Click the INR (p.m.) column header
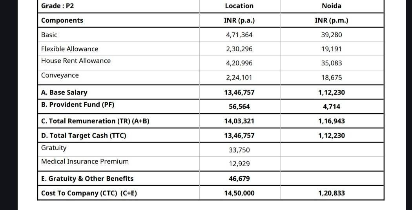412x210 pixels. (332, 21)
